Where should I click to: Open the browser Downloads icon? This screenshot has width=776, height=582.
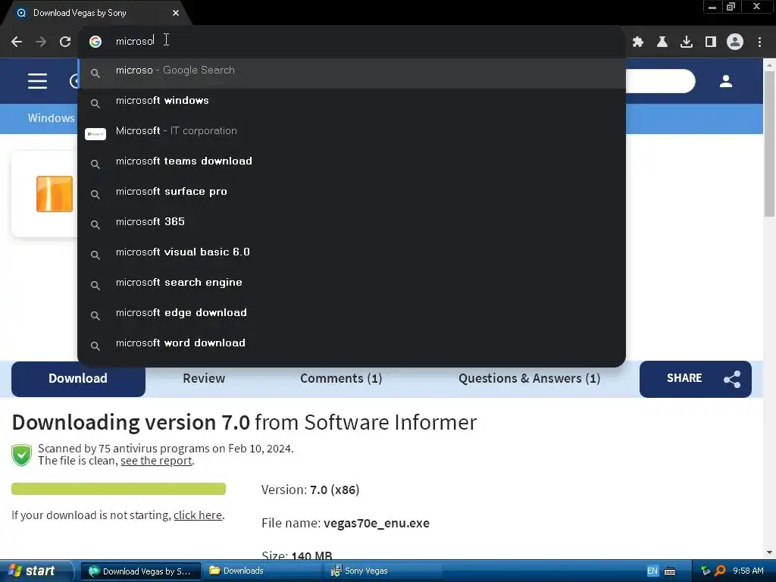pyautogui.click(x=687, y=42)
